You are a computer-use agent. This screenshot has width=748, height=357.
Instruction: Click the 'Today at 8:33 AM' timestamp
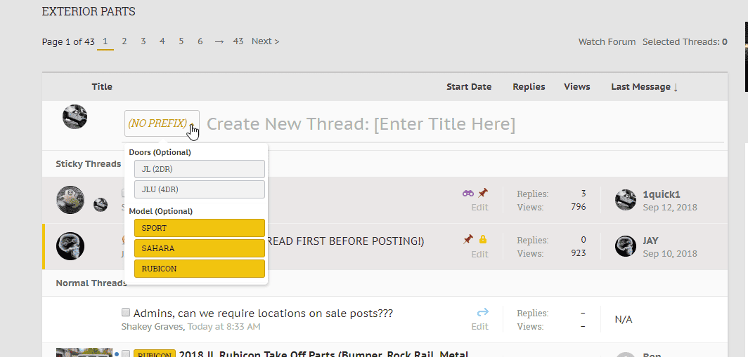click(224, 327)
